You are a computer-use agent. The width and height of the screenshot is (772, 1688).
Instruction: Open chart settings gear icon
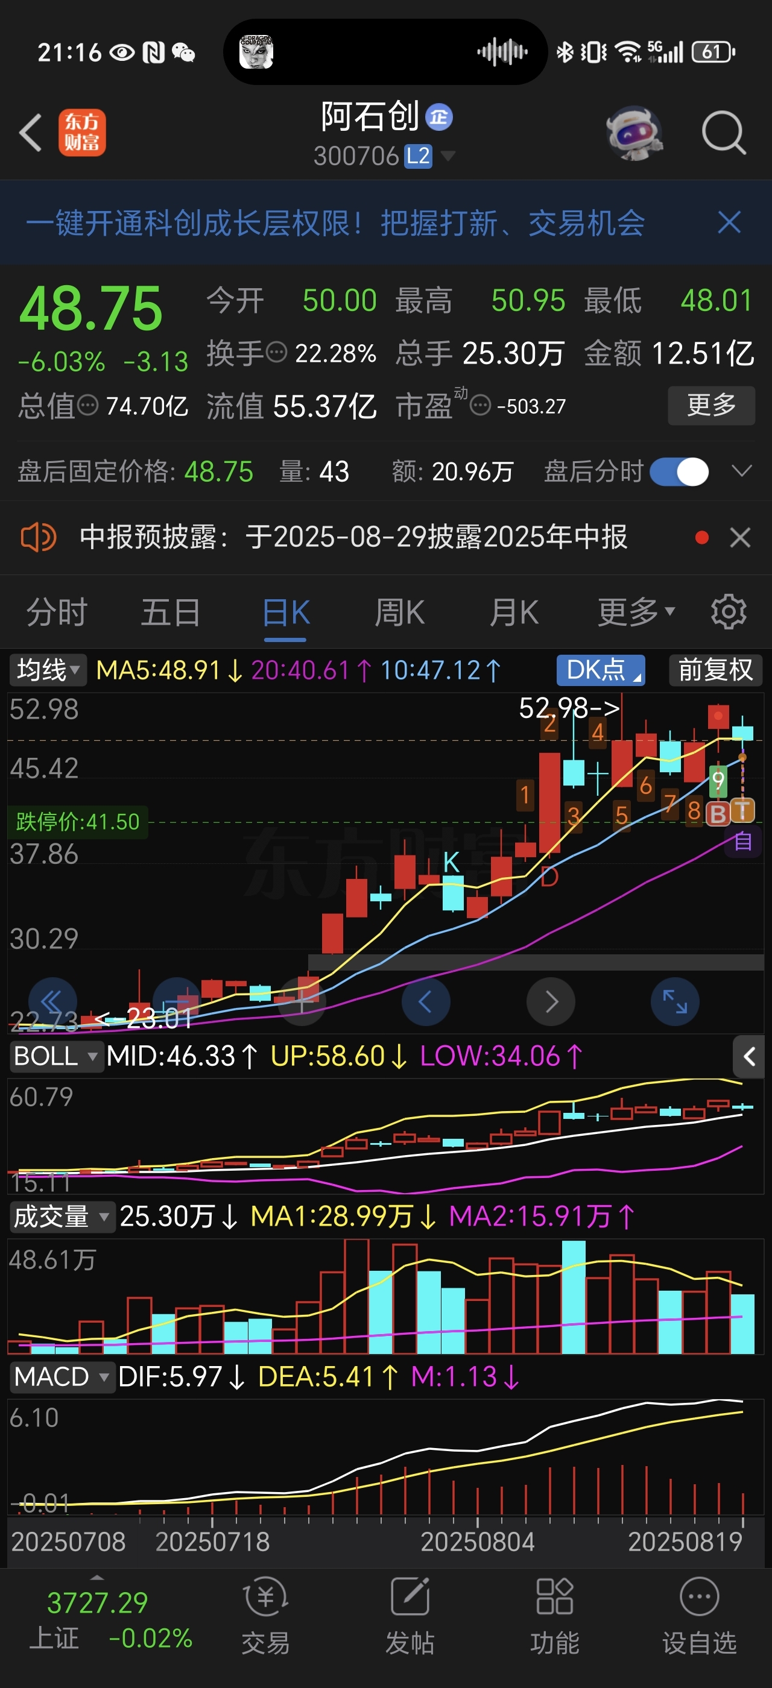[x=729, y=612]
